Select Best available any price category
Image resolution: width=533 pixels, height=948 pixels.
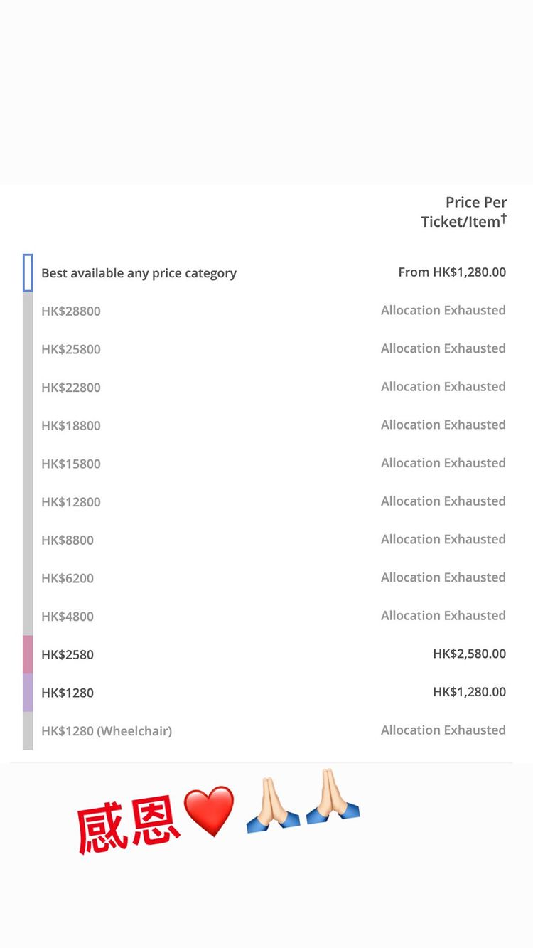(265, 273)
